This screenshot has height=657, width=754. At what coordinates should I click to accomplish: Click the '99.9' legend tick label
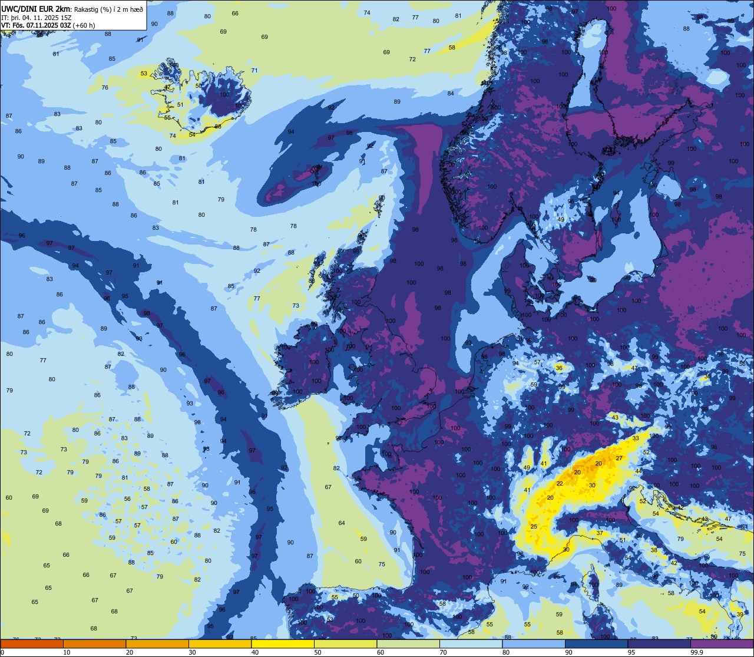(x=697, y=652)
